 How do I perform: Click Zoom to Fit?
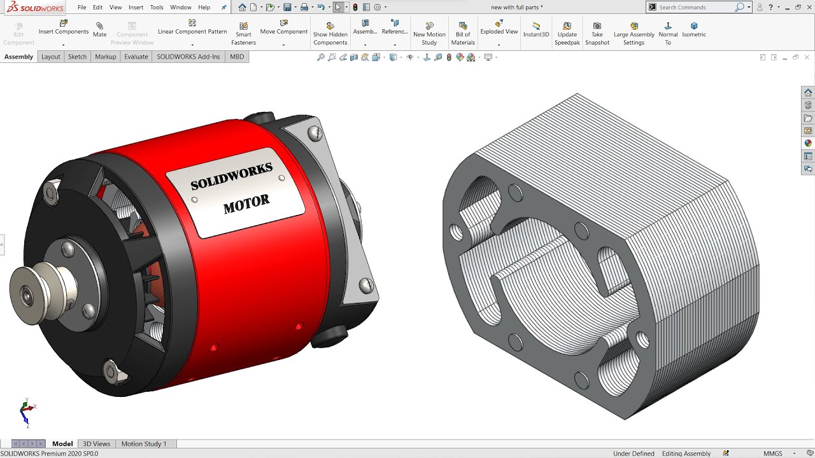(x=321, y=57)
